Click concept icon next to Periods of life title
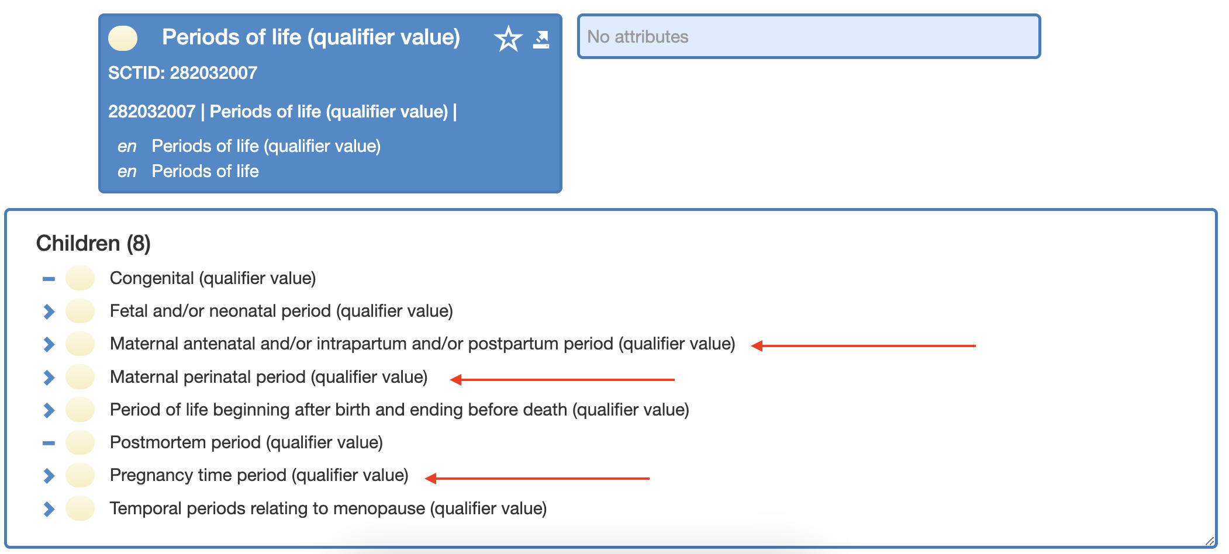The image size is (1229, 554). click(123, 38)
